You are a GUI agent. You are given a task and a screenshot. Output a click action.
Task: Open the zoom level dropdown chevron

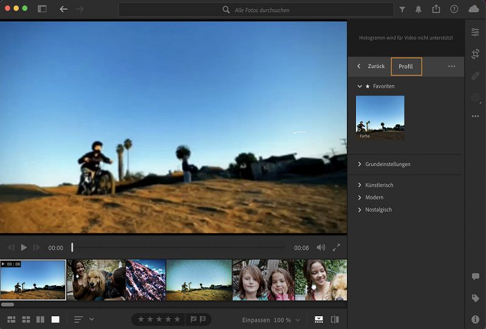298,320
